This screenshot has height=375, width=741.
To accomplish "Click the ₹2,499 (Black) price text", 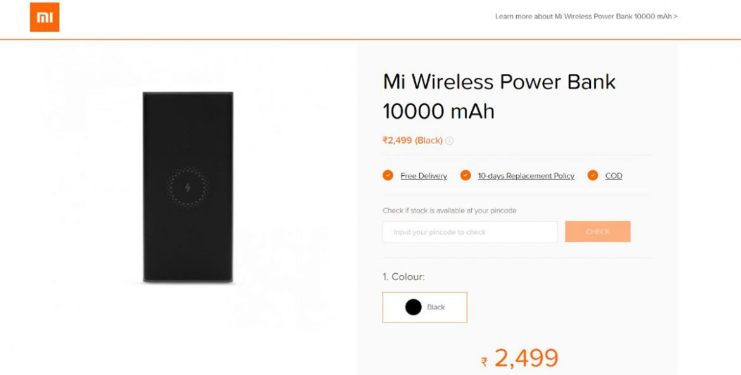I will [412, 141].
